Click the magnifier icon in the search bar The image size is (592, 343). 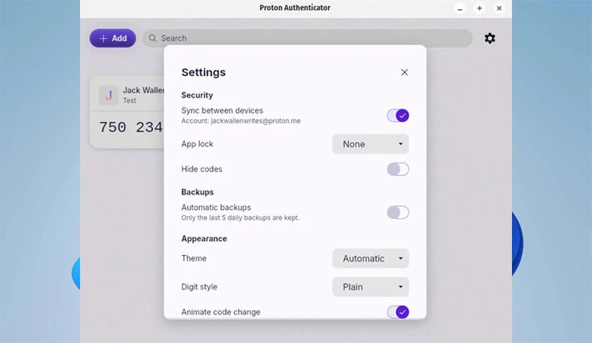point(152,38)
